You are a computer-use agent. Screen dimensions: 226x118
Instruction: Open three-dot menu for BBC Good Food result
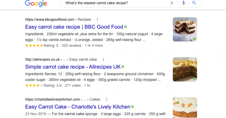click(x=97, y=19)
